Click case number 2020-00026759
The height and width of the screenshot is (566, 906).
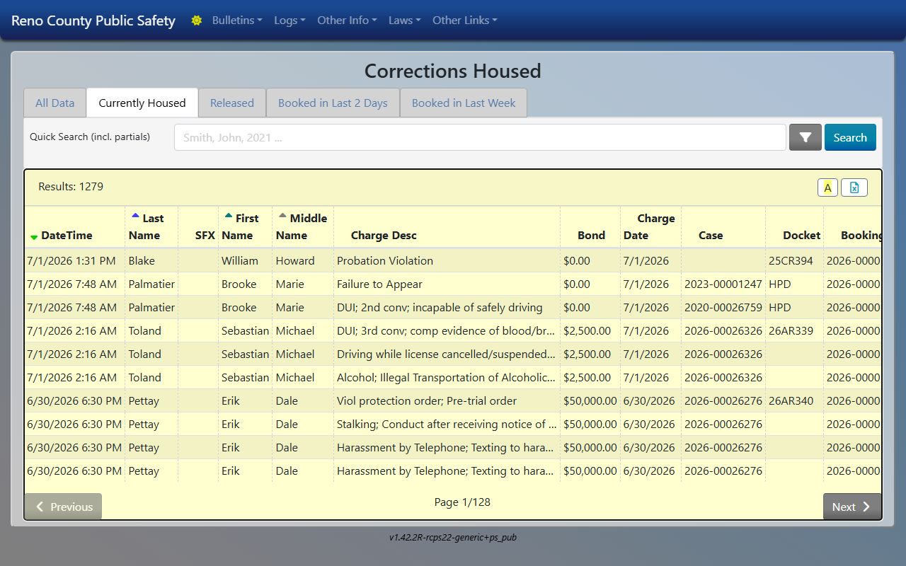point(723,307)
